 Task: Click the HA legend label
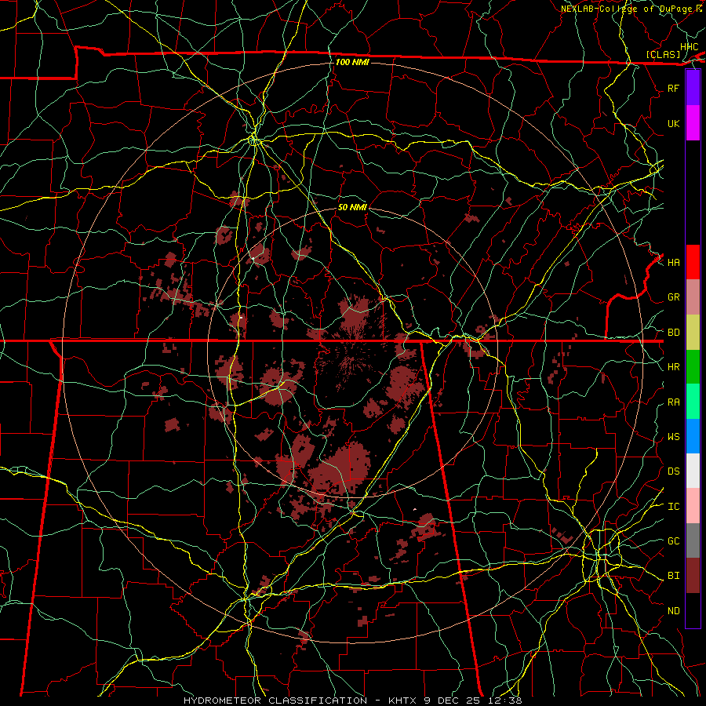pyautogui.click(x=674, y=263)
